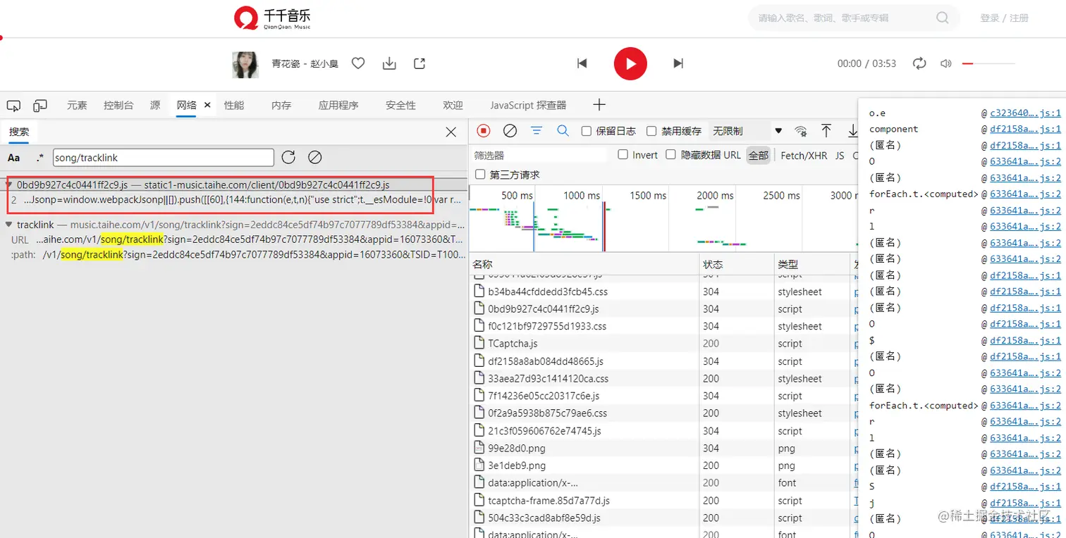Enable the 禁用缓存 checkbox

651,131
